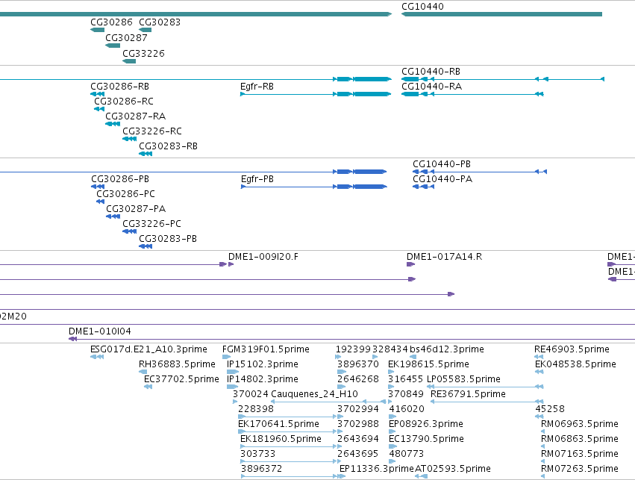The width and height of the screenshot is (635, 480).
Task: Click the CG33226-RC transcript label
Action: click(152, 131)
